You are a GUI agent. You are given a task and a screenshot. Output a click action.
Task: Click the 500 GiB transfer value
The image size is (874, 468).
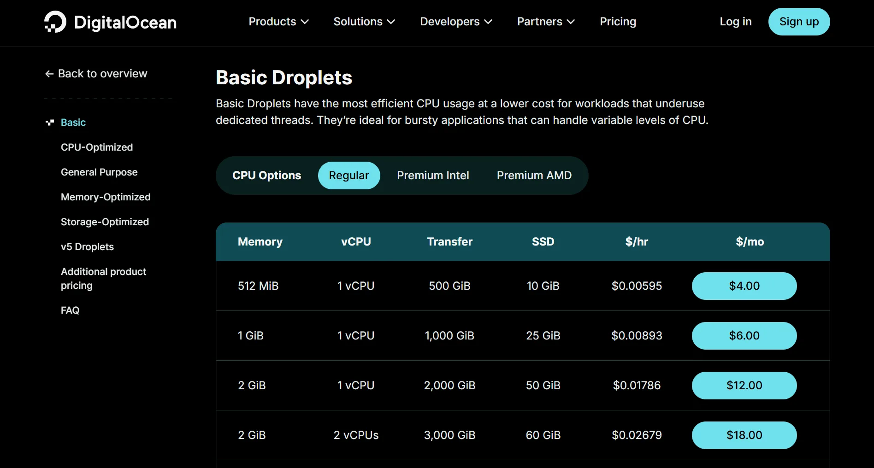tap(449, 286)
